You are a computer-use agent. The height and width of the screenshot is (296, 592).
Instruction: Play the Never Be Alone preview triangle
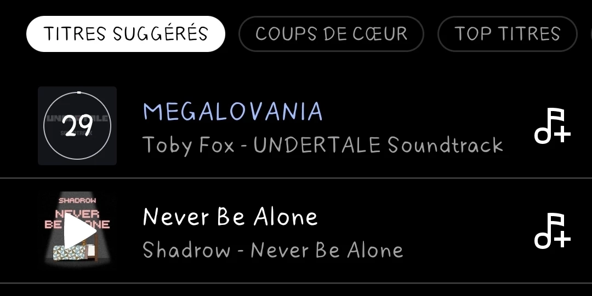click(79, 231)
